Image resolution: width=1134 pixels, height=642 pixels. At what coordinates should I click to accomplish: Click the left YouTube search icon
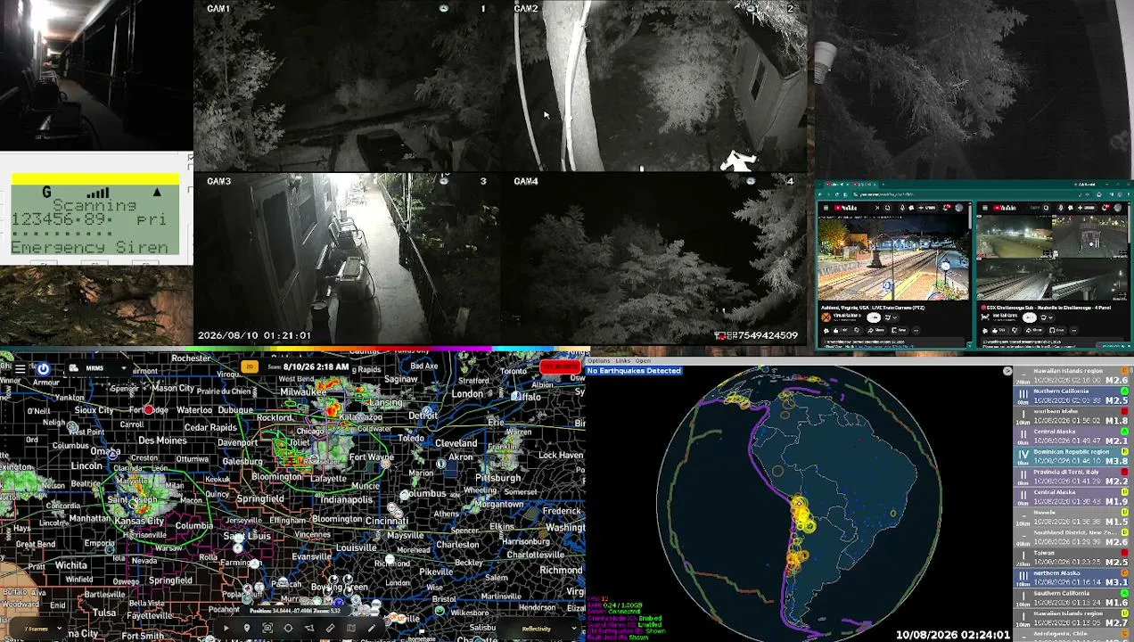(888, 208)
